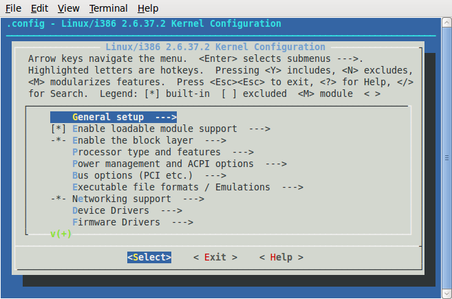Viewport: 452px width, 299px height.
Task: Select Bus options (PCI etc.) entry
Action: [x=149, y=175]
